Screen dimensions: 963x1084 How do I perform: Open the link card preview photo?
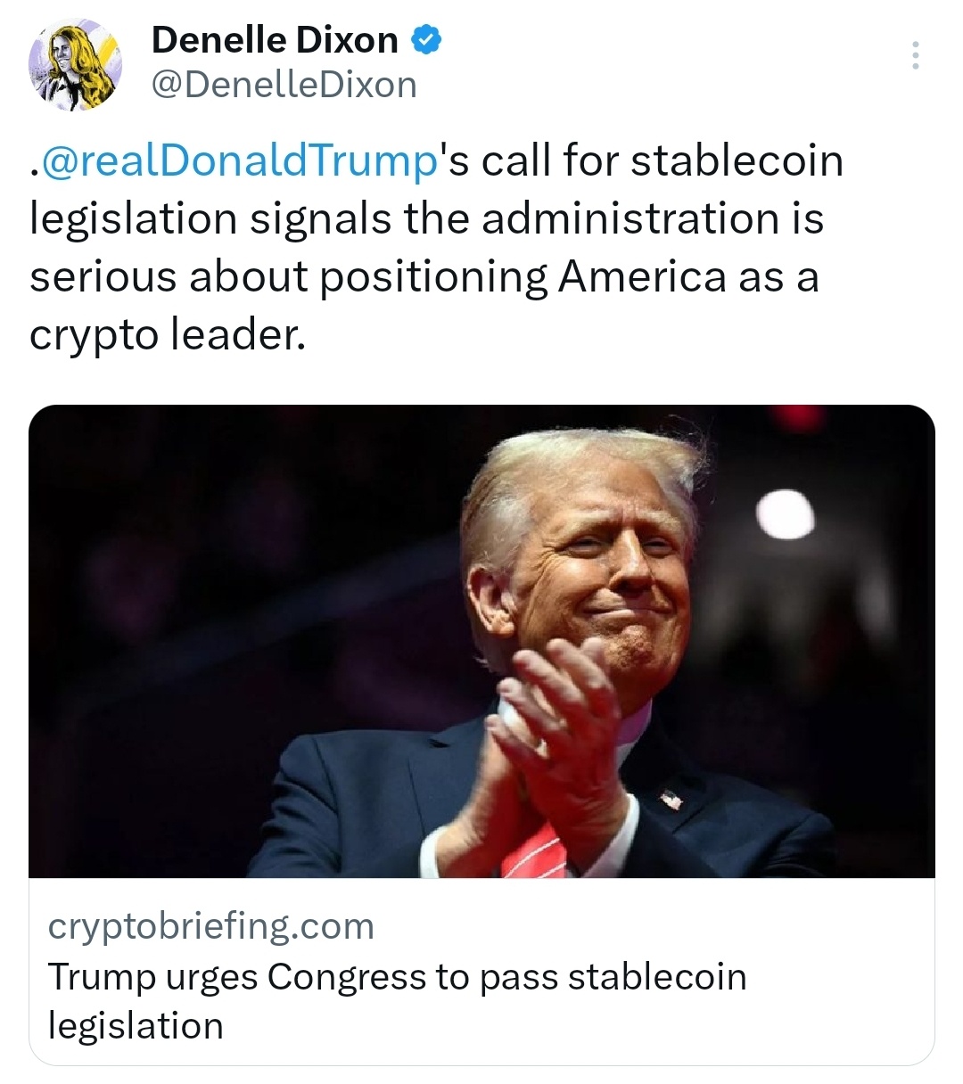click(481, 641)
